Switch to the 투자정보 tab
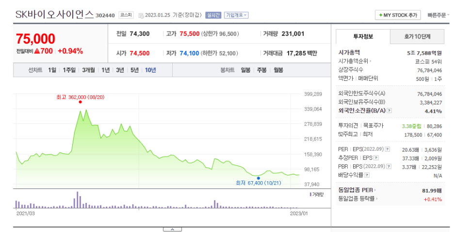 click(363, 36)
